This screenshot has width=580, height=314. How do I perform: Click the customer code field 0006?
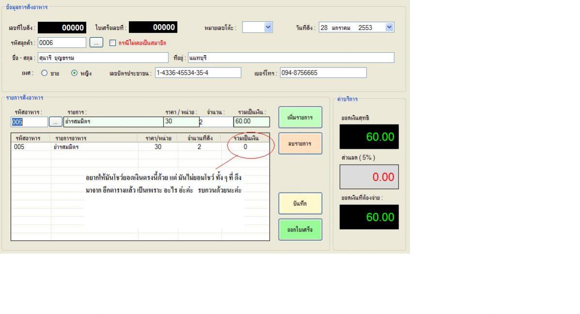62,43
